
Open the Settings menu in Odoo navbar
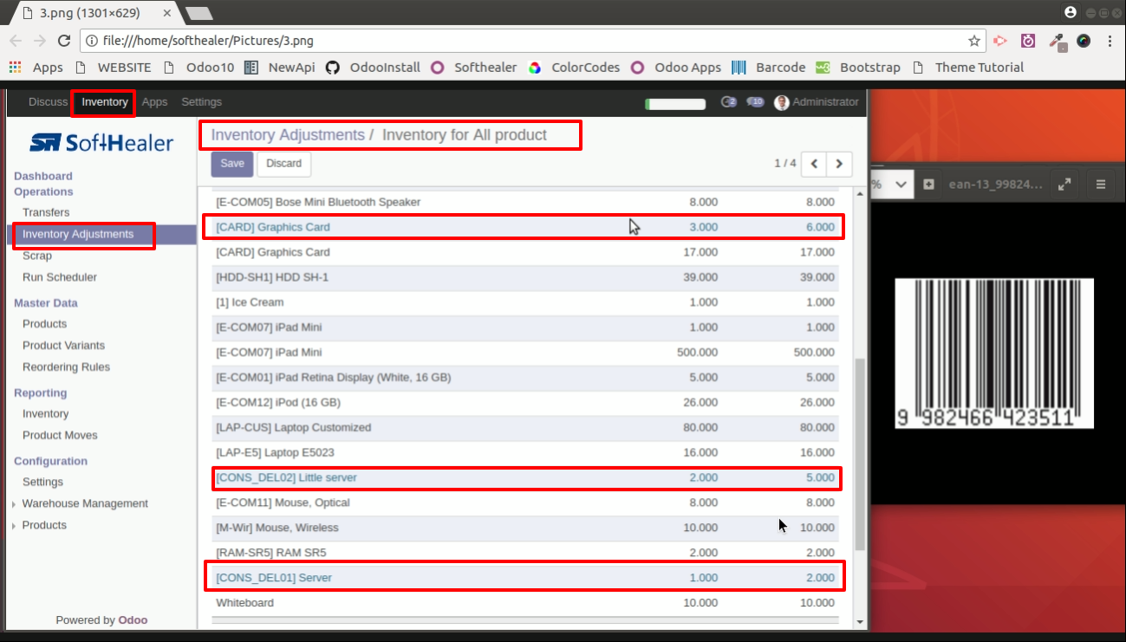click(201, 102)
